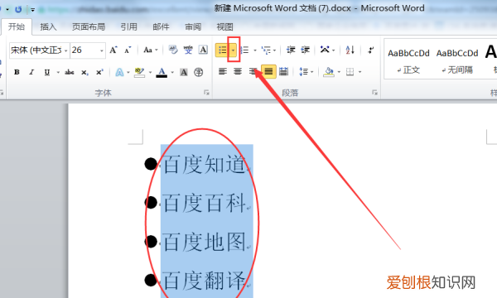The image size is (497, 298).
Task: Switch to the 开始 tab
Action: (17, 26)
